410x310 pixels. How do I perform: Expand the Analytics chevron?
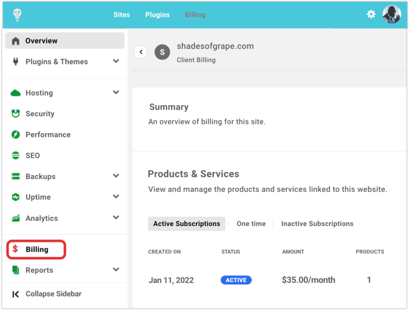point(116,217)
